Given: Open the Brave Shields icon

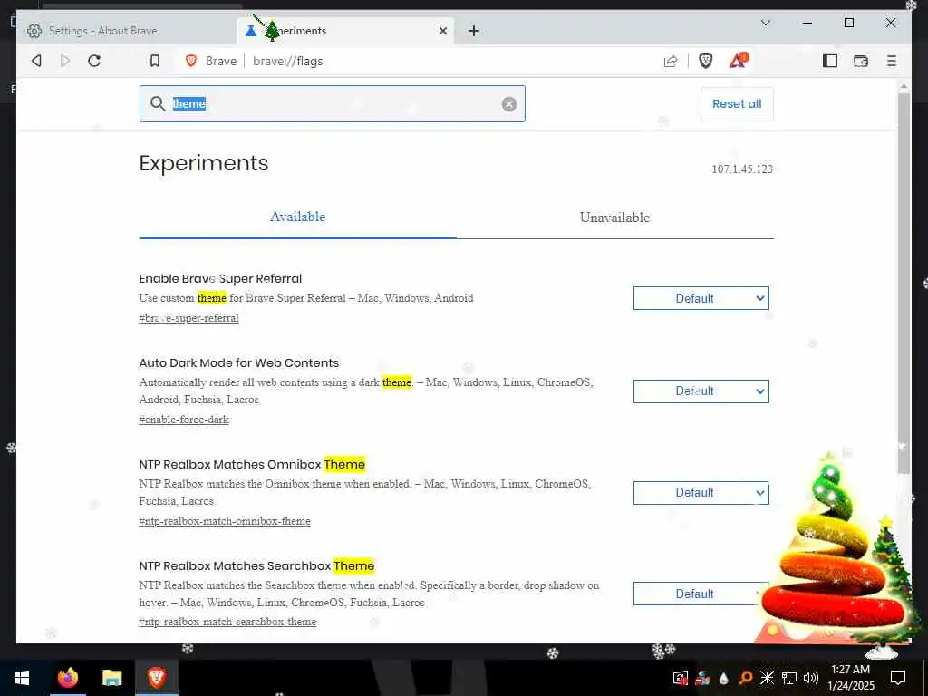Looking at the screenshot, I should pyautogui.click(x=705, y=61).
